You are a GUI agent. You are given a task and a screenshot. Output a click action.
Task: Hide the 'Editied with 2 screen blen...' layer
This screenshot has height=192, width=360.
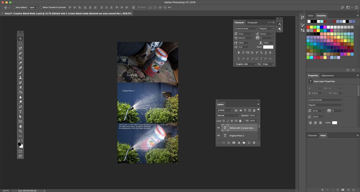coord(219,128)
